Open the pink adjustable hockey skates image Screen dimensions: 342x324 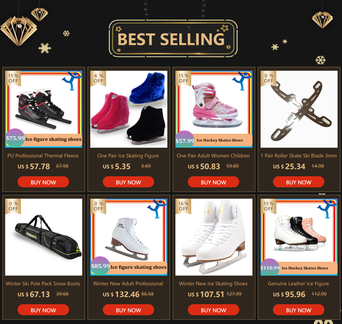[x=214, y=109]
